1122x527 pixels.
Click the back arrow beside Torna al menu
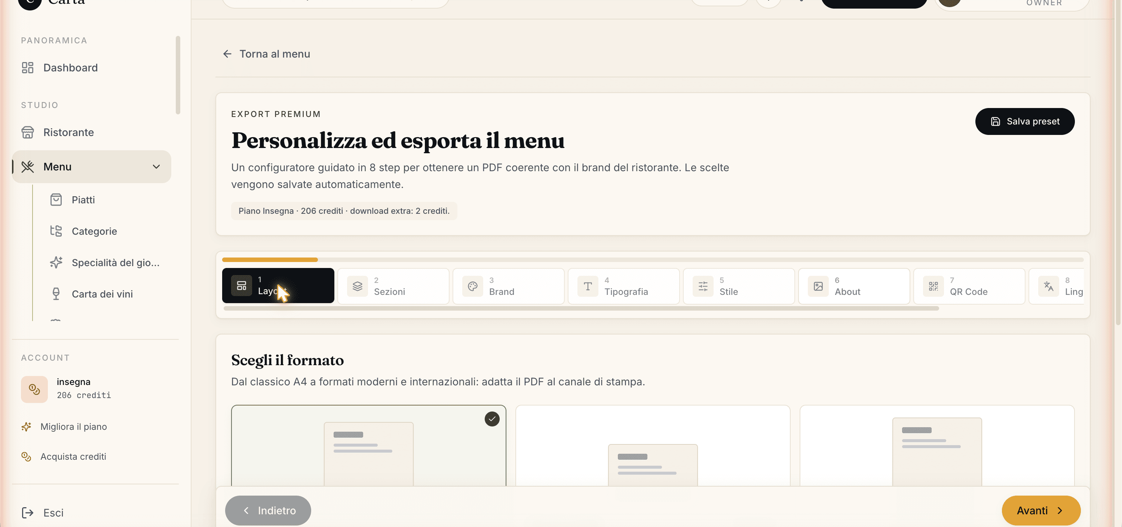tap(227, 54)
